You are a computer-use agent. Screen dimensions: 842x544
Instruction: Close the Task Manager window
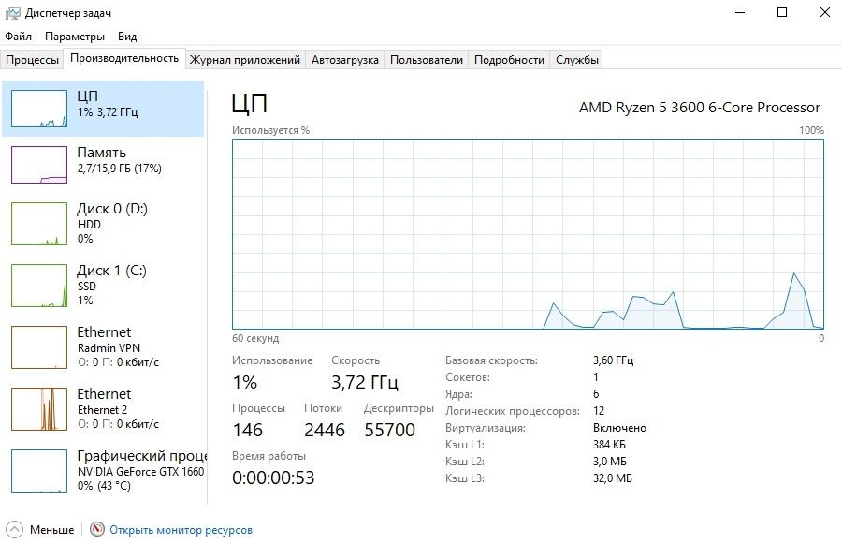coord(825,12)
